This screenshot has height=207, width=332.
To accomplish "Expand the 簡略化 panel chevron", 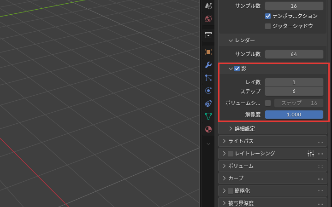I will pos(224,191).
